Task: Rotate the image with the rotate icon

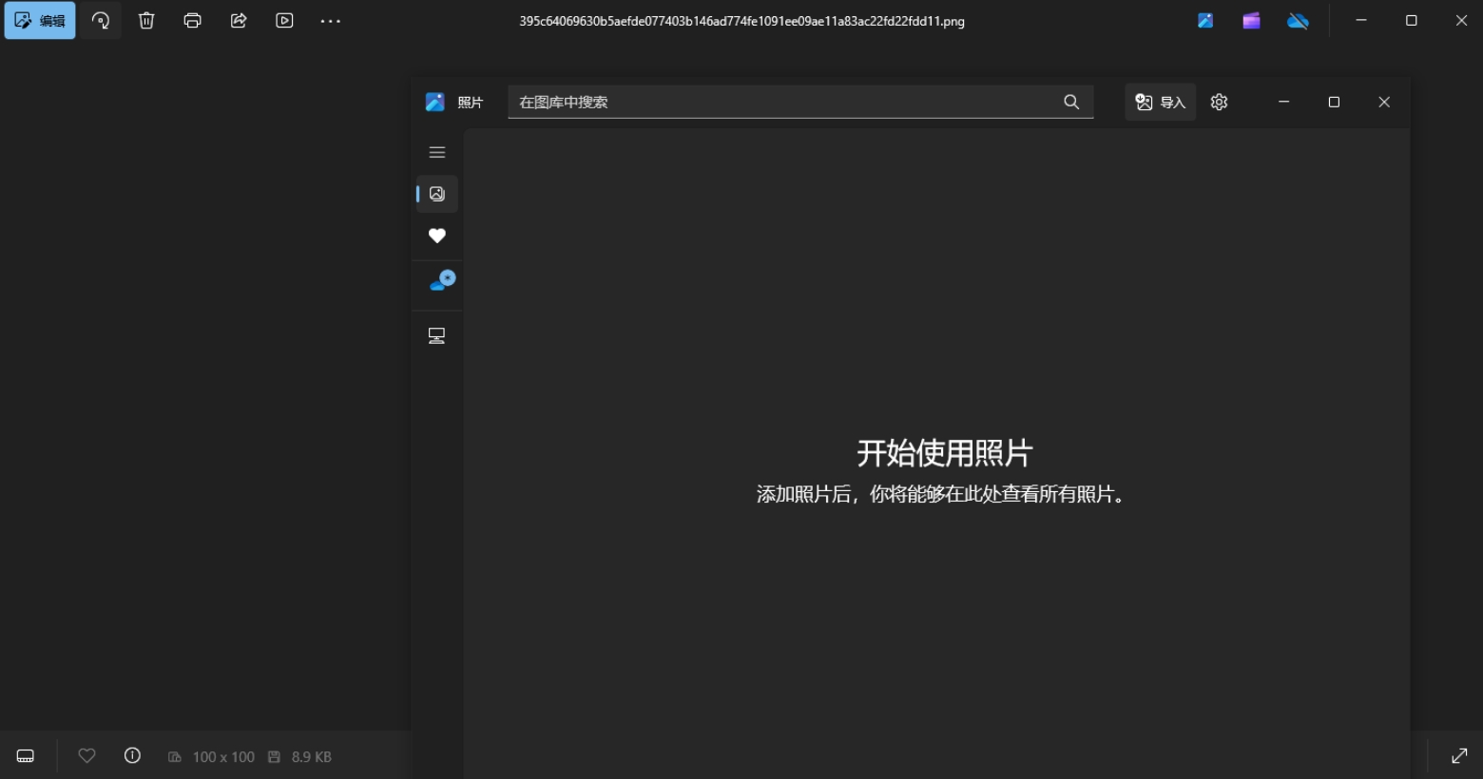Action: [x=101, y=21]
